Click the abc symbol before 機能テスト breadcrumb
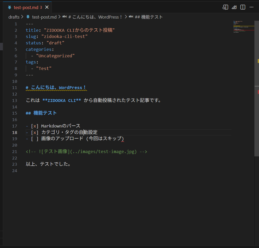This screenshot has height=248, width=259. pyautogui.click(x=131, y=17)
